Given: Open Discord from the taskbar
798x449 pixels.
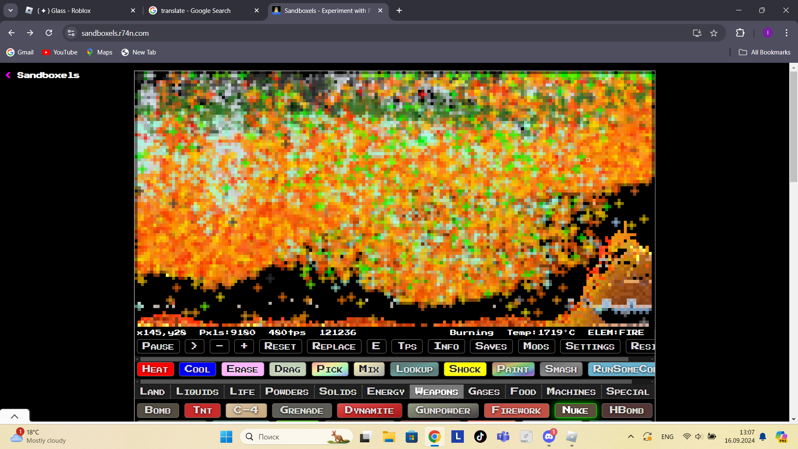Looking at the screenshot, I should pyautogui.click(x=549, y=437).
